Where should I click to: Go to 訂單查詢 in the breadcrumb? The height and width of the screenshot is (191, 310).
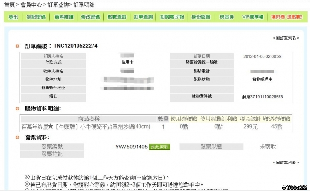[58, 5]
